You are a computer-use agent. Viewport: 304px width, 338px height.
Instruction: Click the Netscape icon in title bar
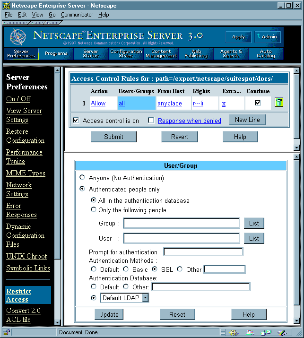[x=7, y=6]
